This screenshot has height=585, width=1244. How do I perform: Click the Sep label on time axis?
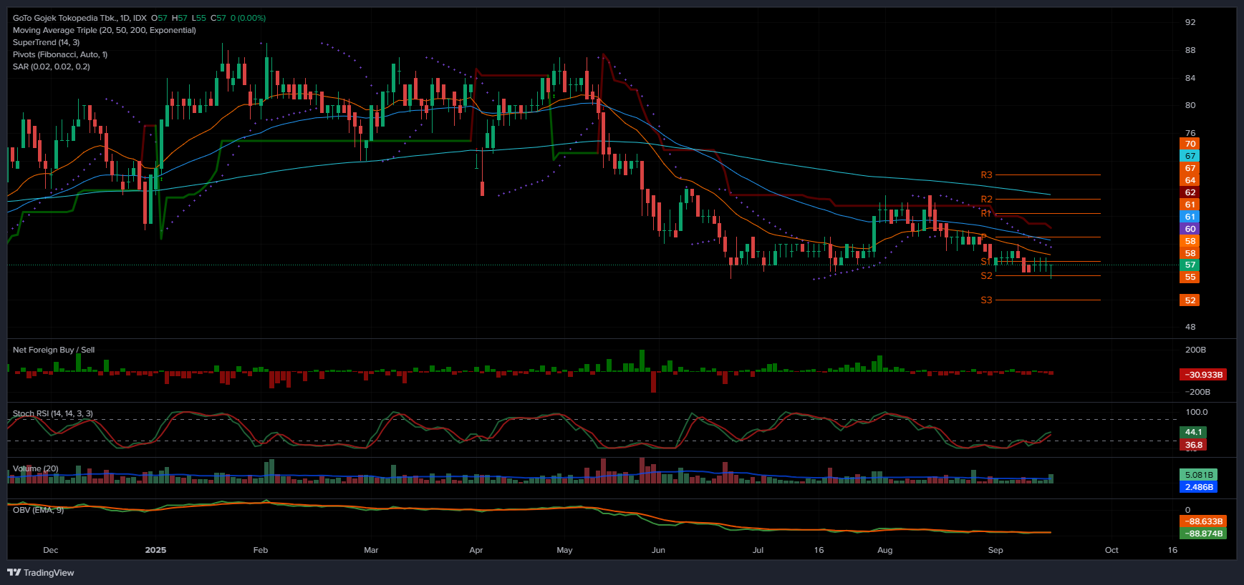[995, 550]
